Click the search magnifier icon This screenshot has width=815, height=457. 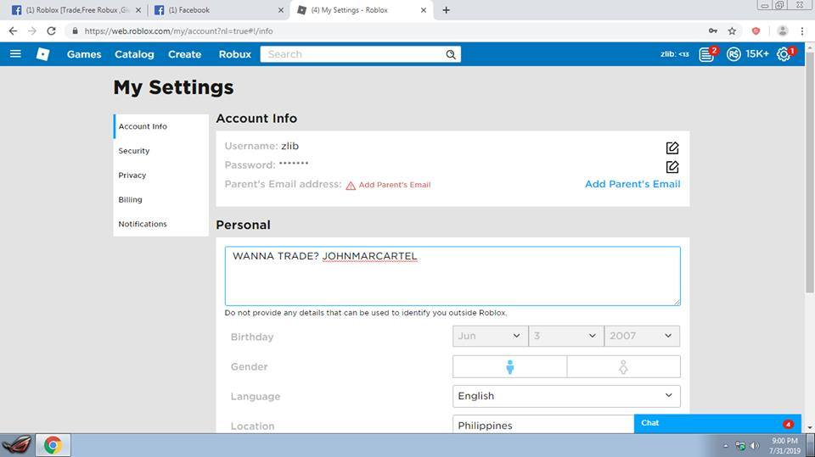tap(451, 54)
